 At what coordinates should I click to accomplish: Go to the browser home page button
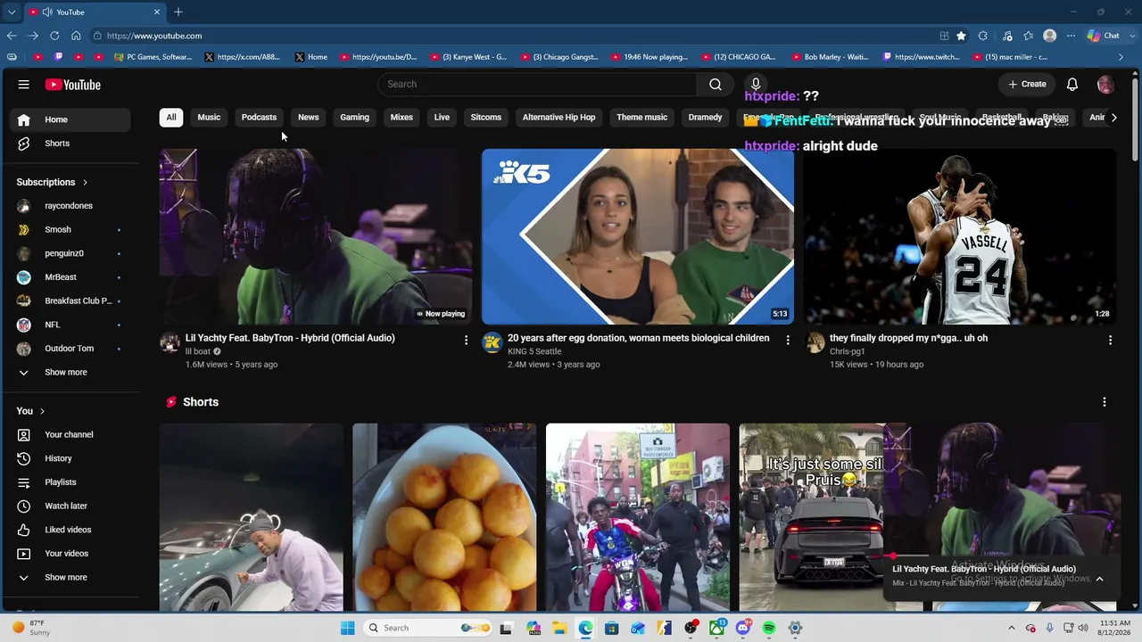click(x=76, y=36)
